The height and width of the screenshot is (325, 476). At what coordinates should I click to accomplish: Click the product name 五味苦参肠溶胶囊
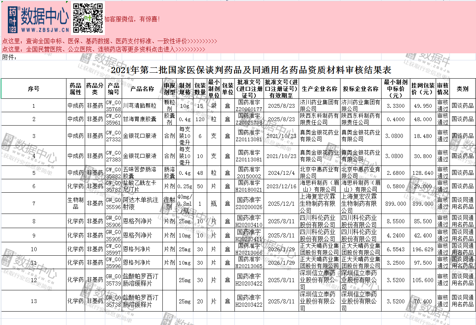tap(142, 173)
